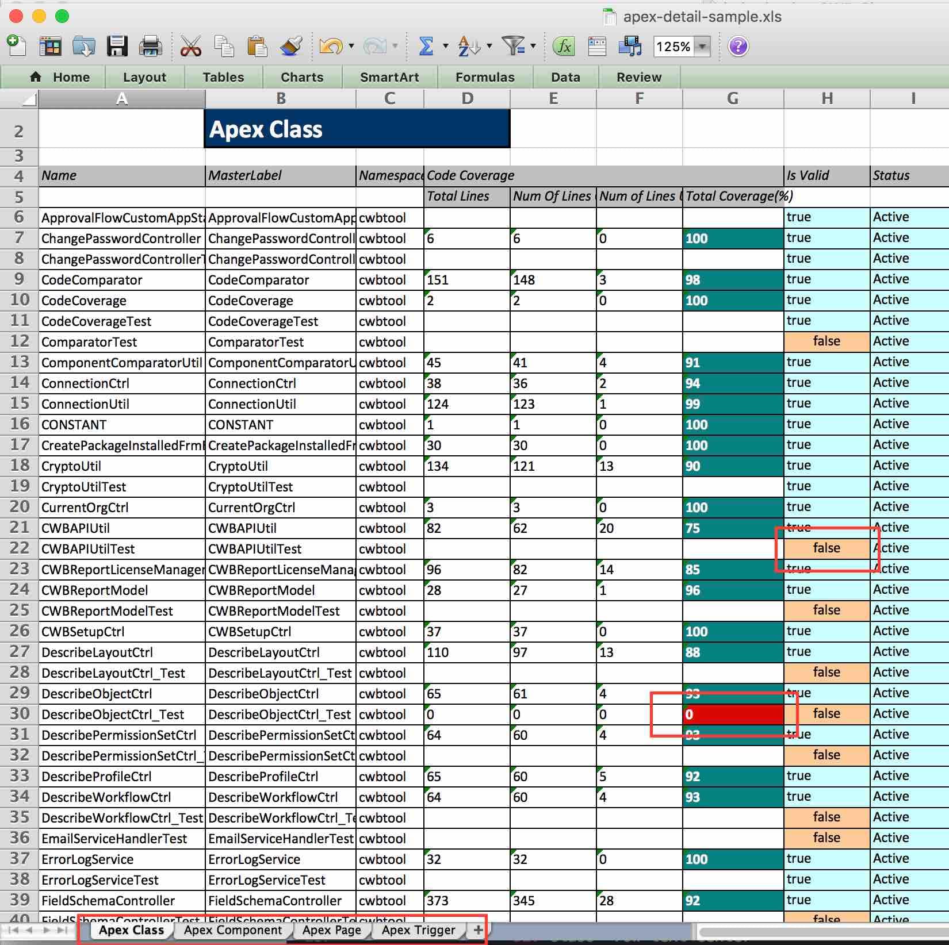Sort A to Z icon
Viewport: 949px width, 945px height.
coord(469,46)
